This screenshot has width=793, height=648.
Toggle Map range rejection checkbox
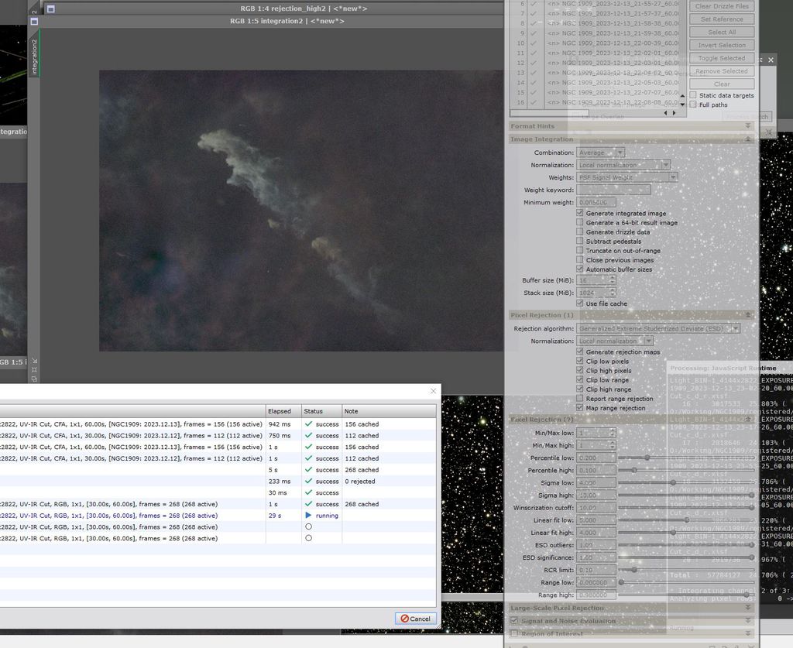pyautogui.click(x=579, y=407)
